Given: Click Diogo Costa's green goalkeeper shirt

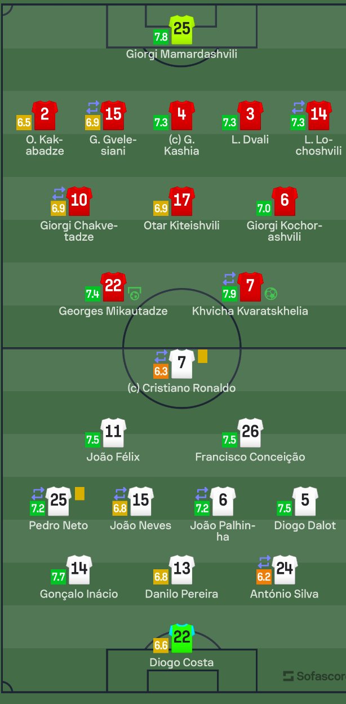Looking at the screenshot, I should click(181, 638).
